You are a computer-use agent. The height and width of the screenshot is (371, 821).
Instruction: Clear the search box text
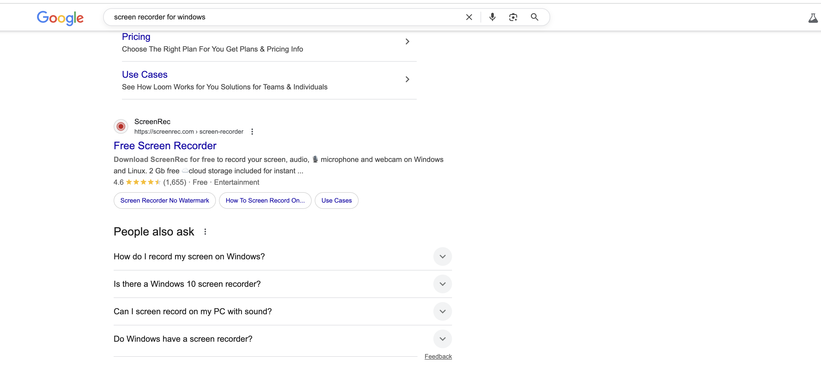[469, 17]
